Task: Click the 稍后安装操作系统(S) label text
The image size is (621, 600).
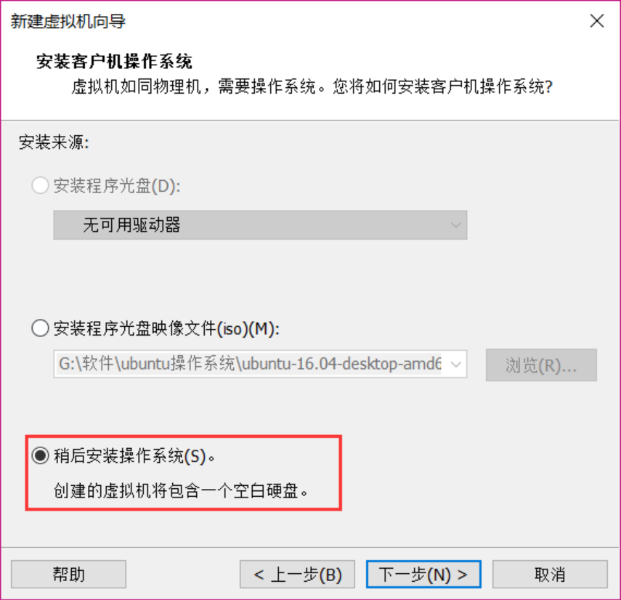Action: pos(134,456)
